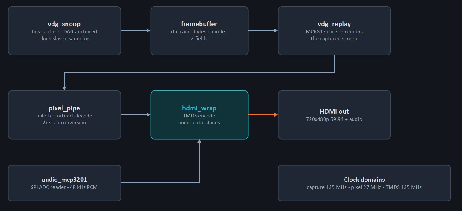Select the audio_mcp3201 block

point(64,183)
